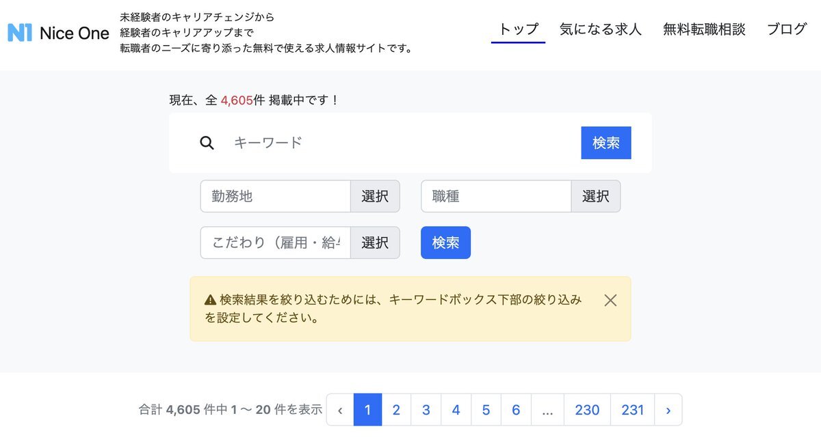Screen dimensions: 821x444
Task: Open こだわり 選択 selector
Action: [x=375, y=242]
